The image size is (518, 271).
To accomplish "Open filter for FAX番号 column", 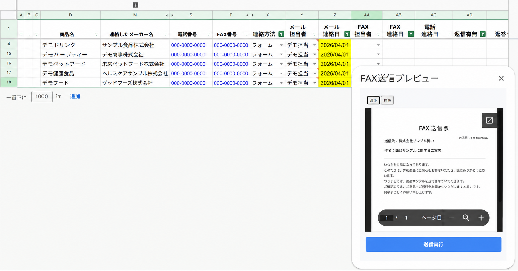I will (x=246, y=34).
